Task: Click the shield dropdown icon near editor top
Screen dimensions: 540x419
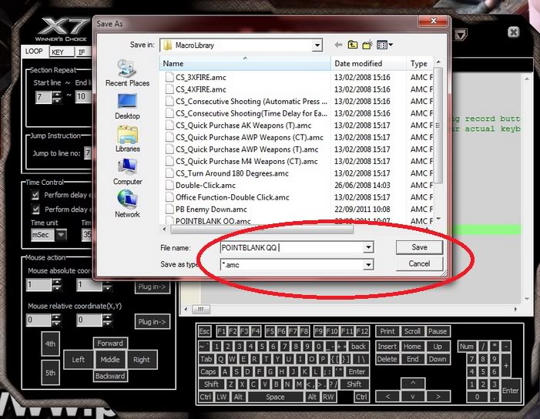Action: [461, 35]
